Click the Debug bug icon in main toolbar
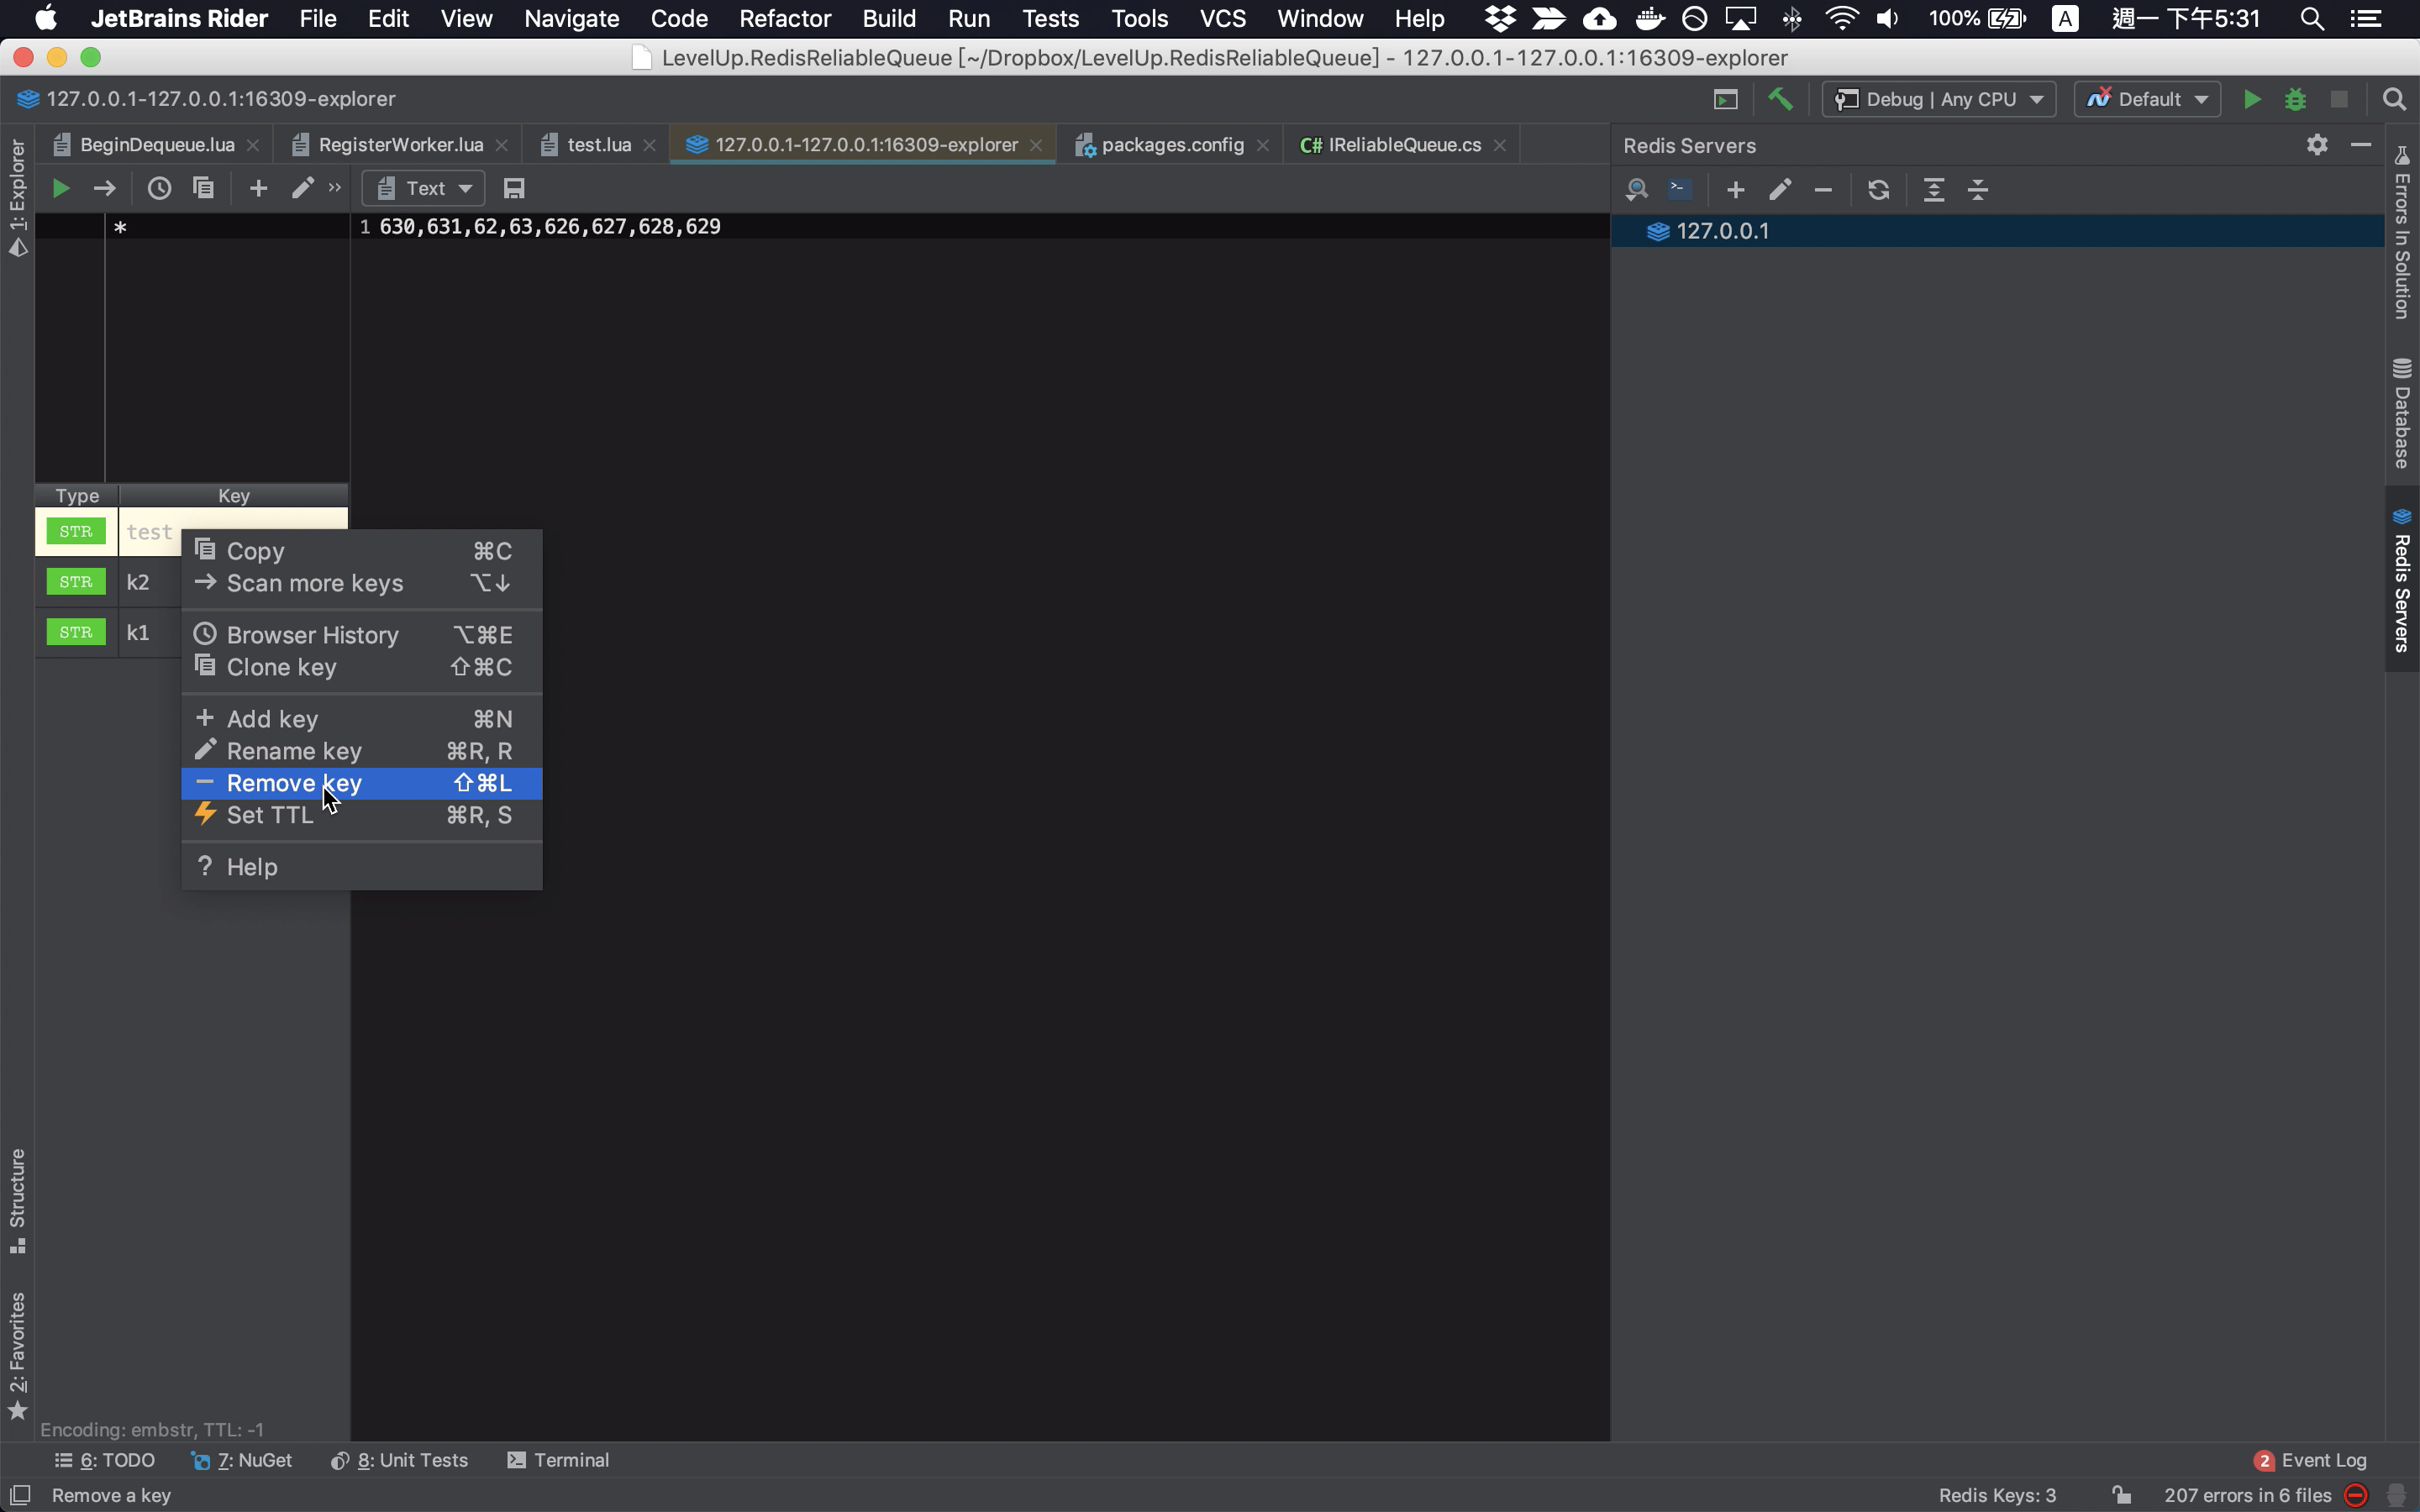Screen dimensions: 2420x1512 pos(2295,99)
